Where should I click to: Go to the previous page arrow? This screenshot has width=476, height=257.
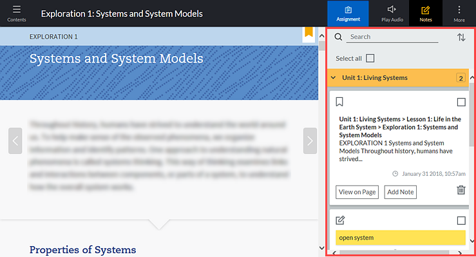click(x=15, y=141)
